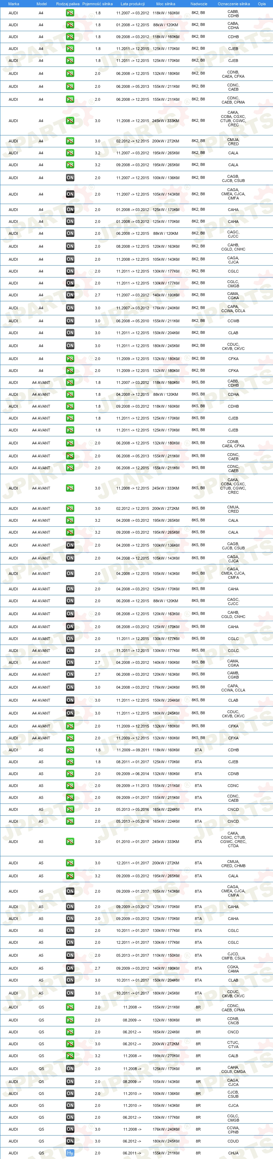Screen dimensions: 273x1159
Task: Select the diesel icon in the A4 Avant CAMB, CGKB row
Action: pyautogui.click(x=70, y=674)
